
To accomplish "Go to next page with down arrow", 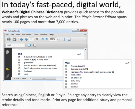I will coord(26,39).
